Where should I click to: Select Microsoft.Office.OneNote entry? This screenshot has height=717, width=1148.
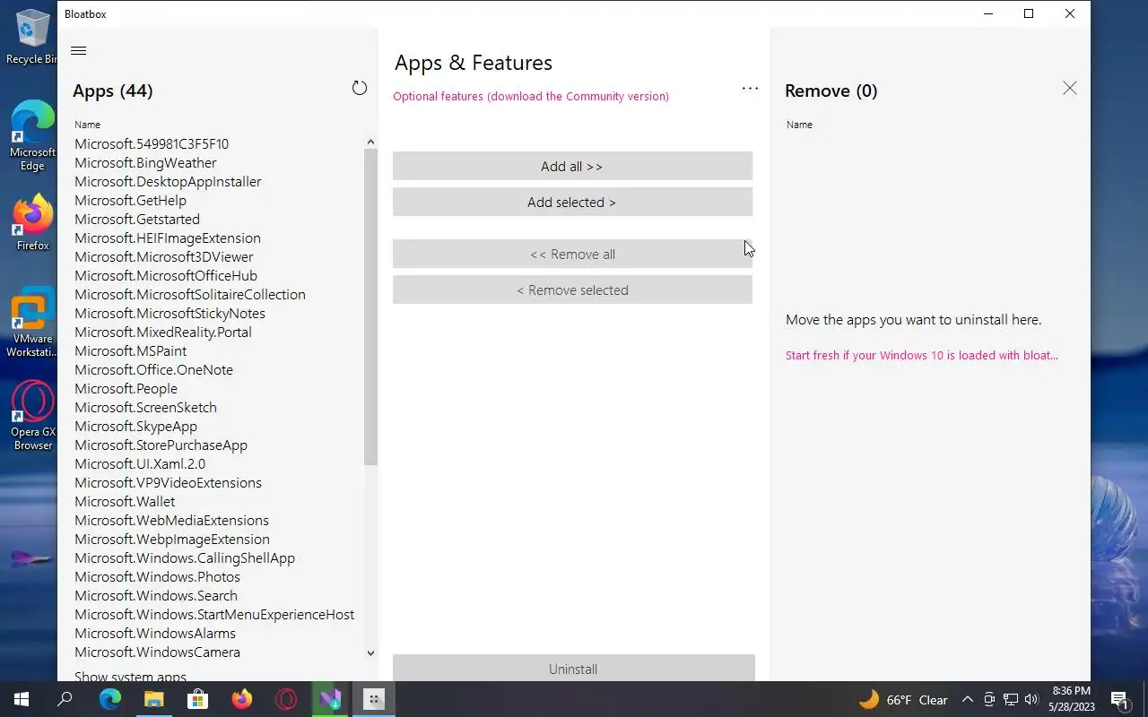[x=153, y=369]
